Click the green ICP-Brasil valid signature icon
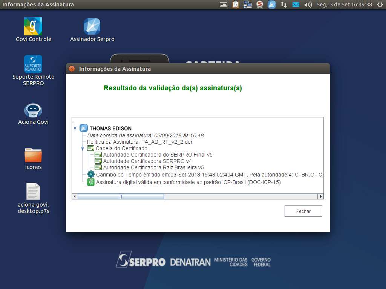Viewport: 386px width, 289px height. tap(91, 182)
